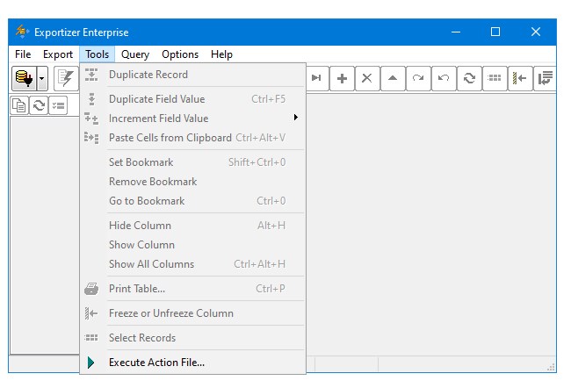This screenshot has width=571, height=388.
Task: Click the X Delete Record button
Action: (x=367, y=78)
